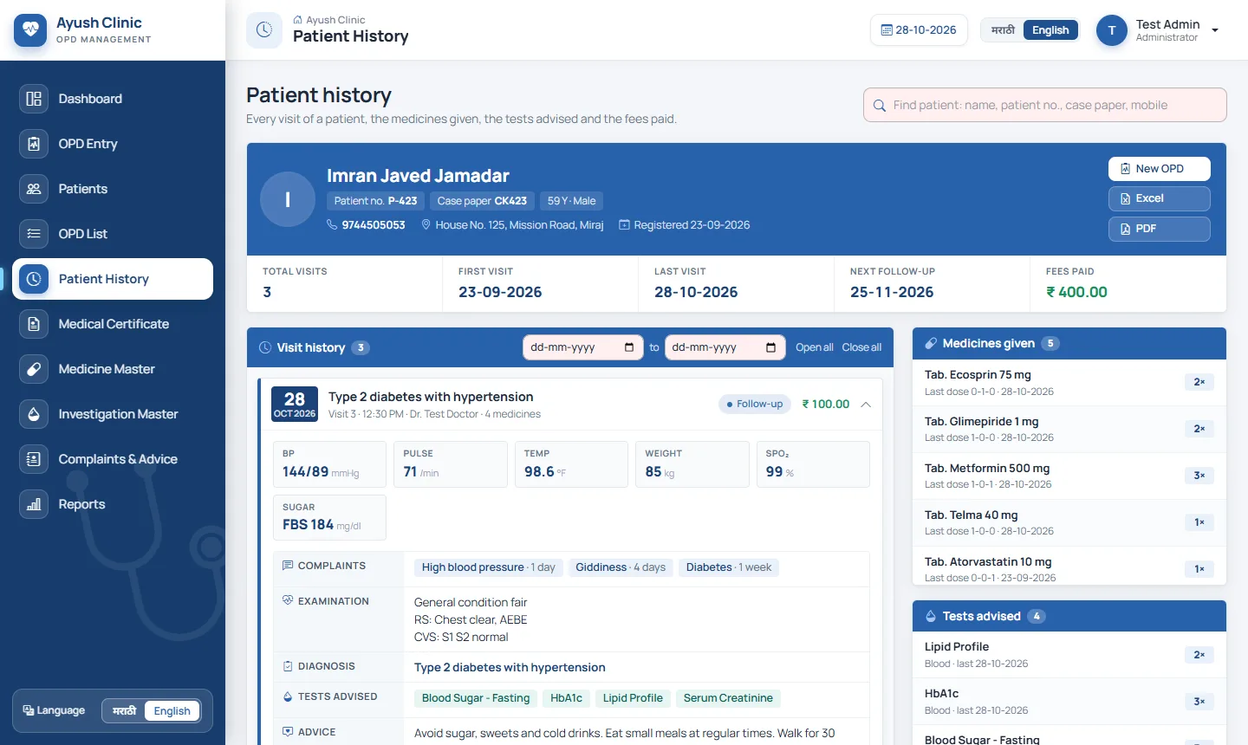Click the patient avatar with letter I
Viewport: 1248px width, 745px height.
pos(288,199)
